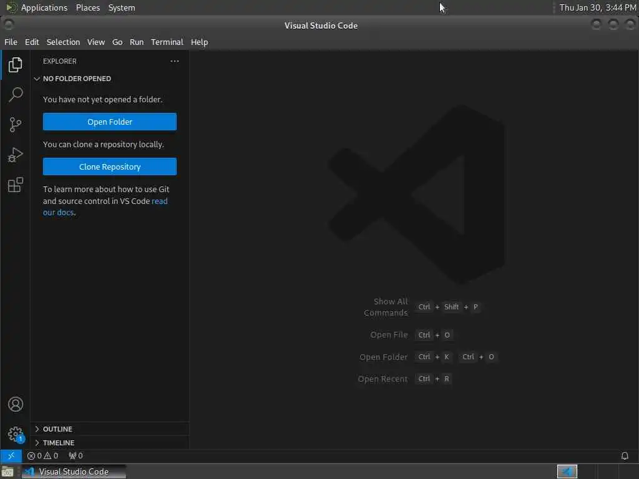
Task: Click the clock showing Thu Jan 30
Action: (x=597, y=7)
